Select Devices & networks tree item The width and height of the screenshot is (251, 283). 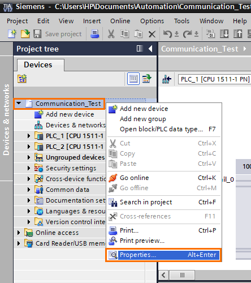coord(70,125)
